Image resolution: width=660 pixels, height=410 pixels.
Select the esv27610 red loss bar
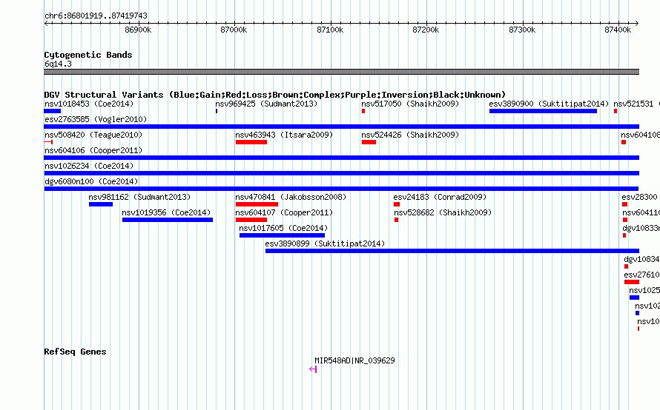click(632, 282)
